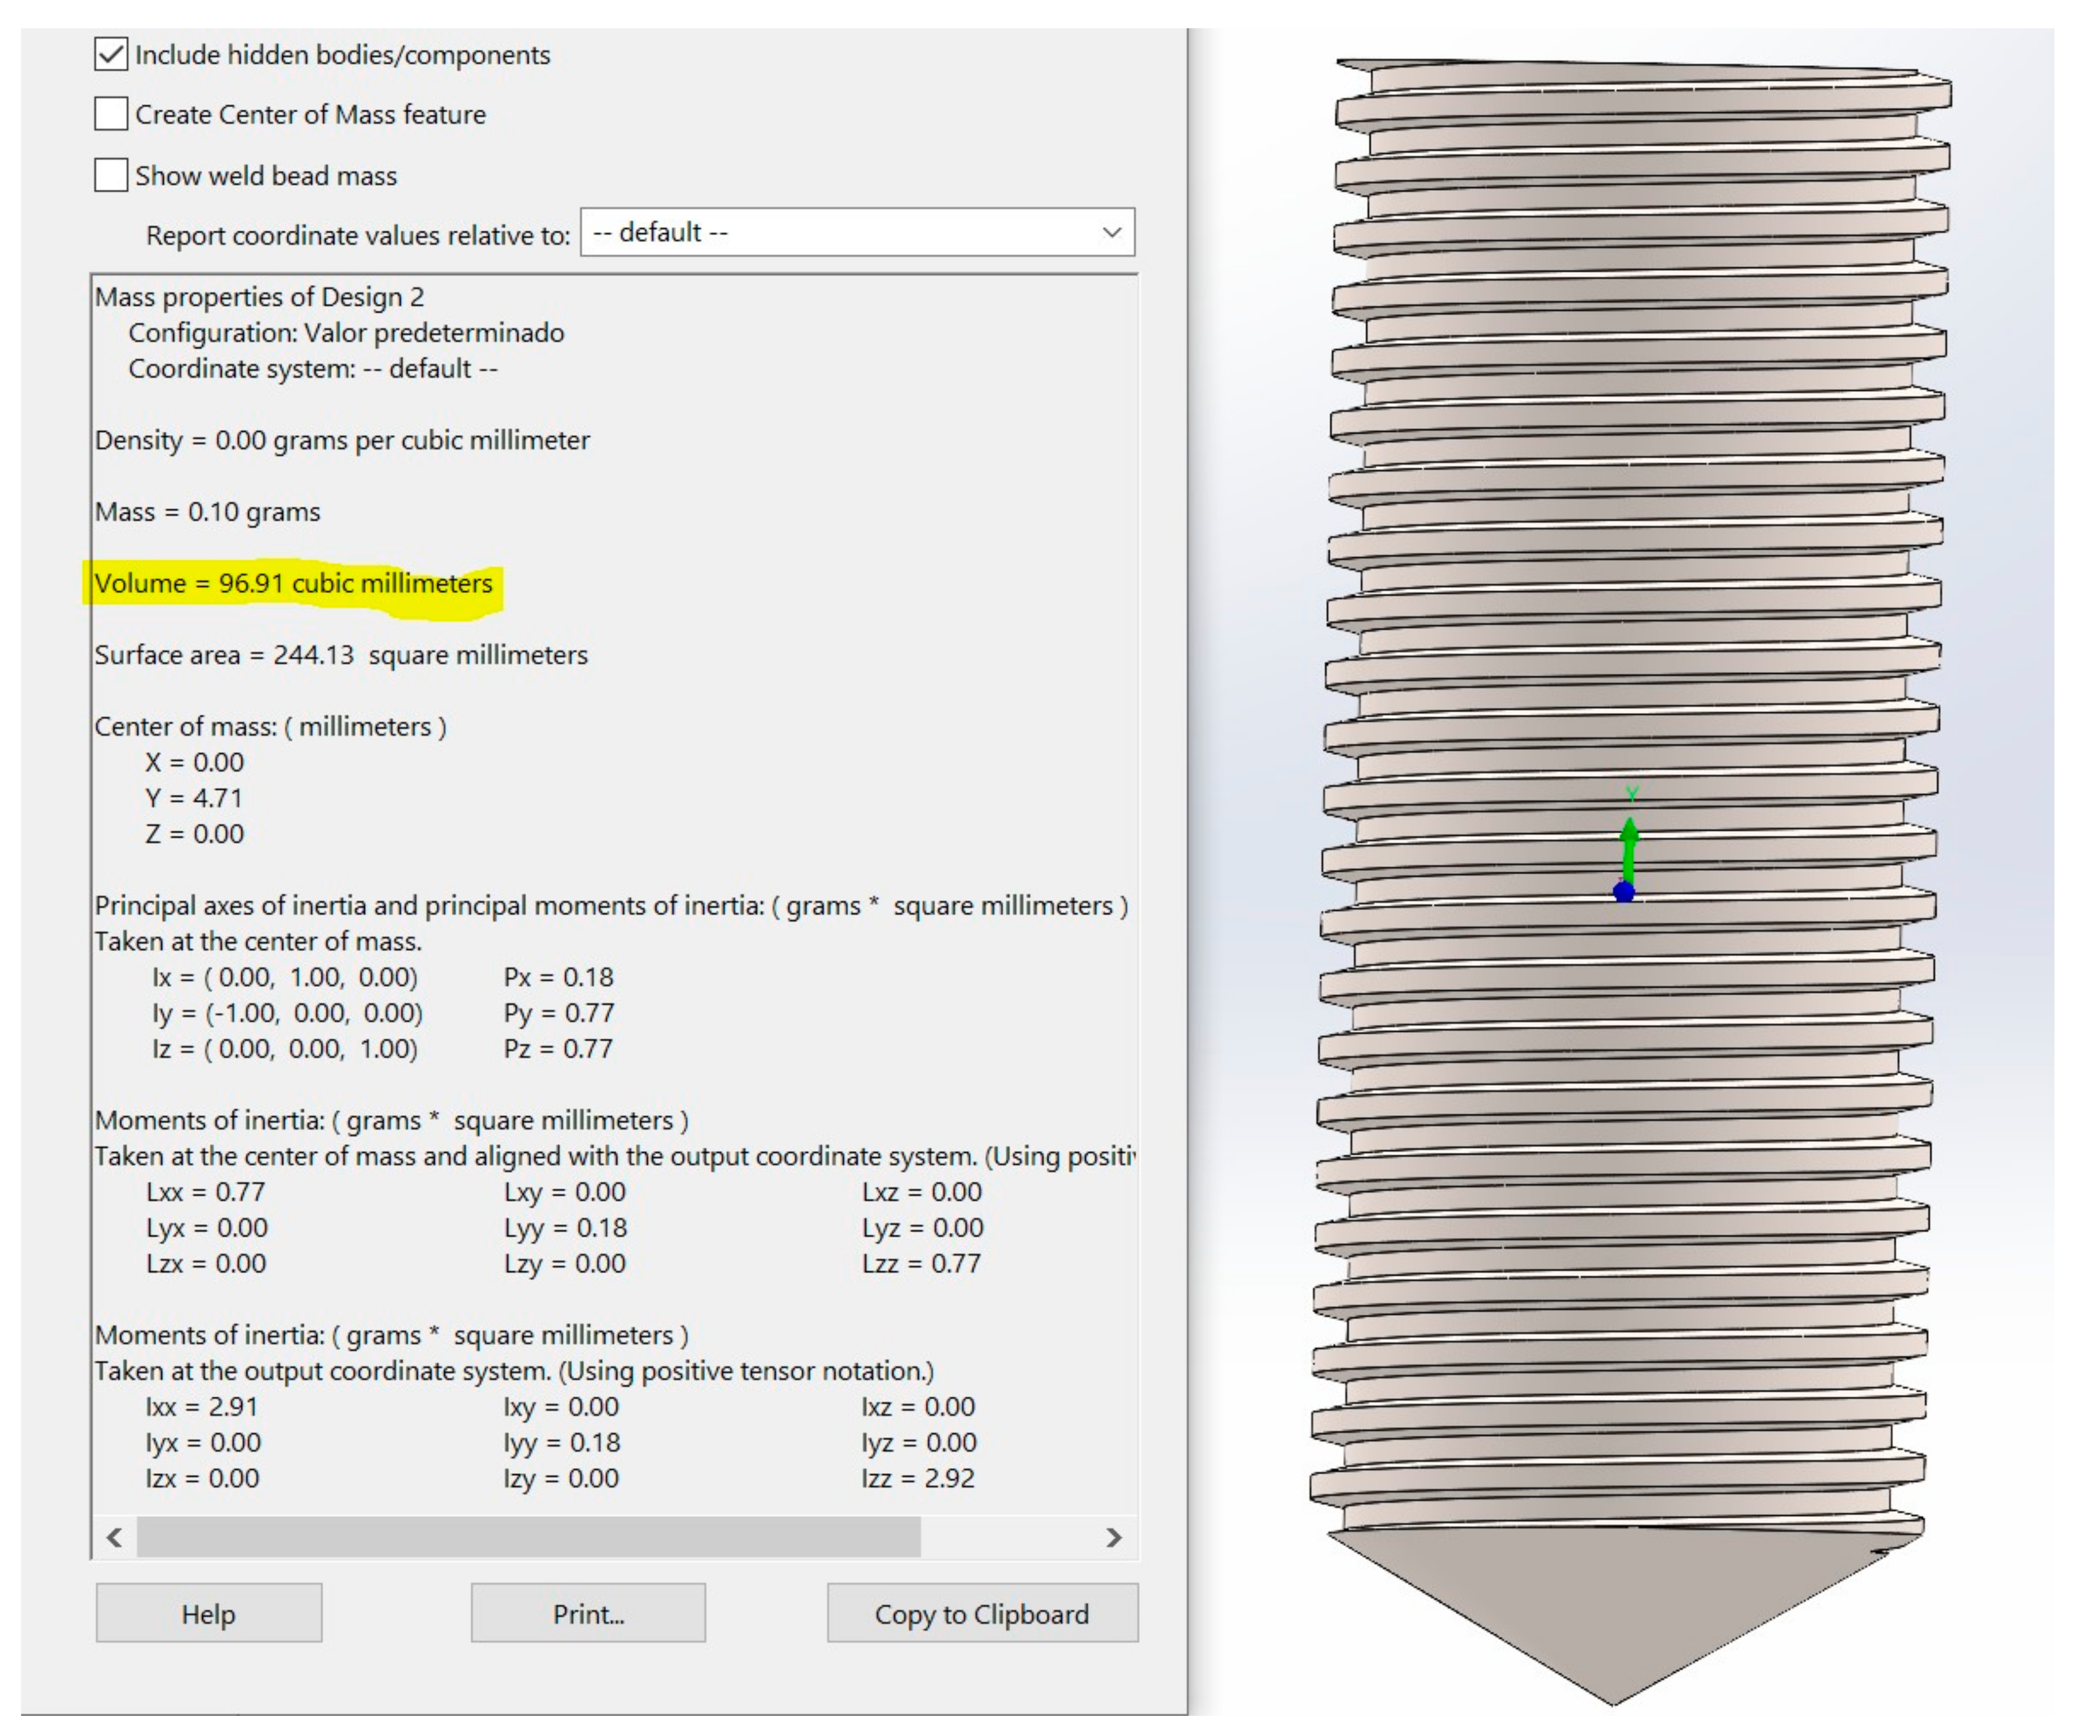Click the Mass = 0.10 grams line
The width and height of the screenshot is (2100, 1736).
(x=208, y=512)
